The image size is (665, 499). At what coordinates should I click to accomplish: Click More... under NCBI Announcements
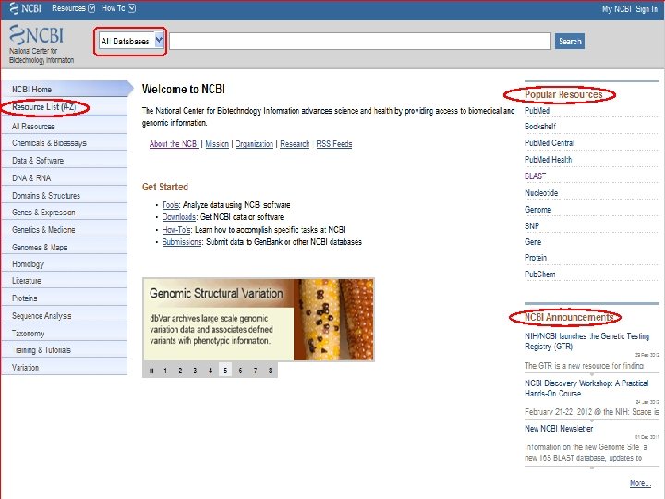(x=640, y=483)
